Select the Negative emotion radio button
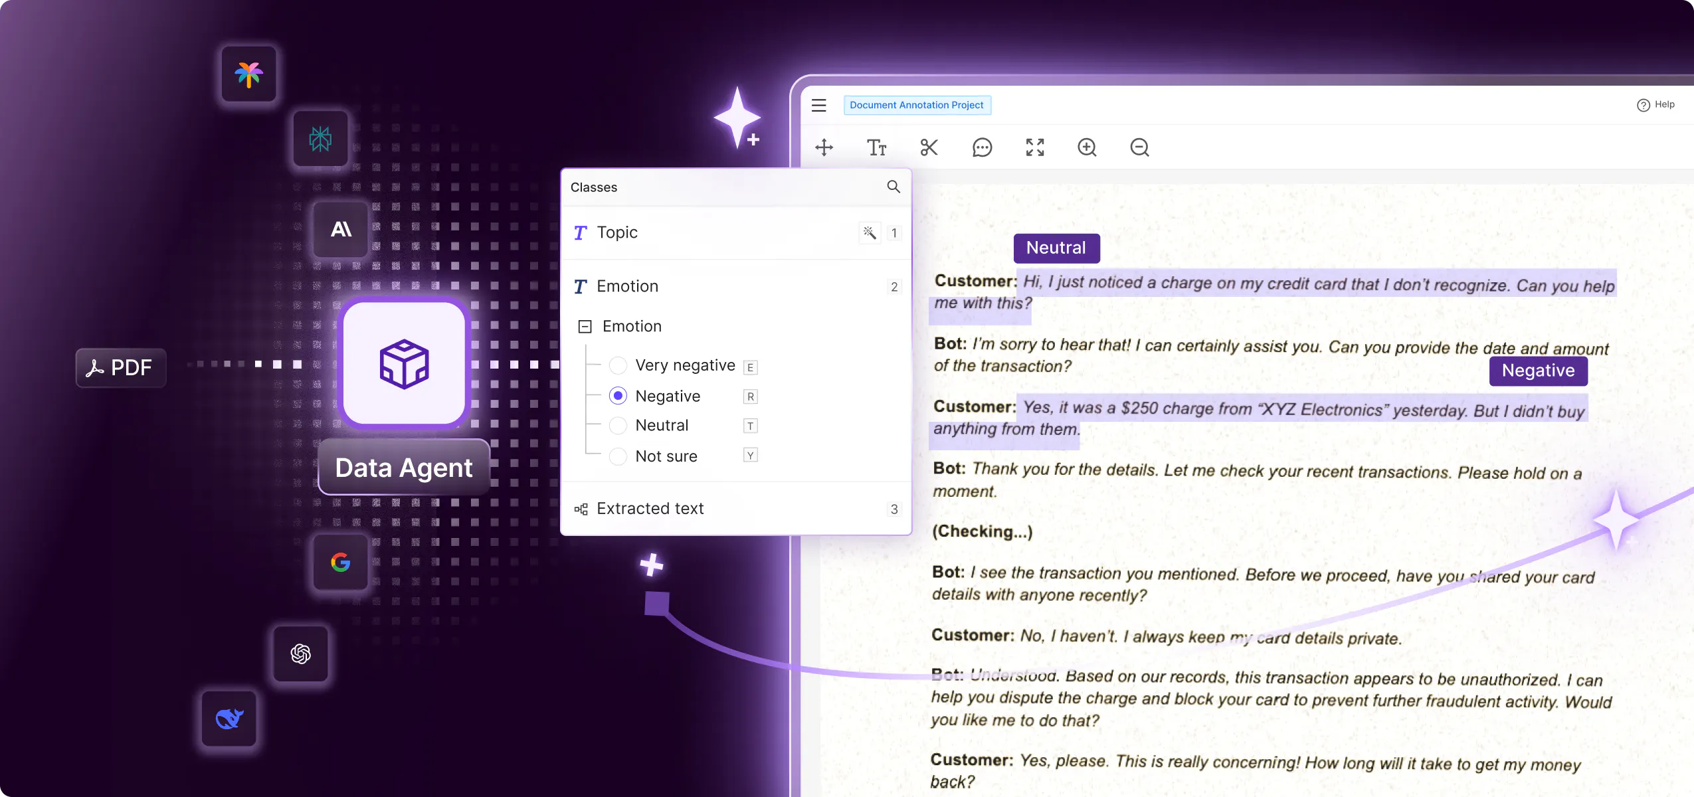 click(x=618, y=396)
